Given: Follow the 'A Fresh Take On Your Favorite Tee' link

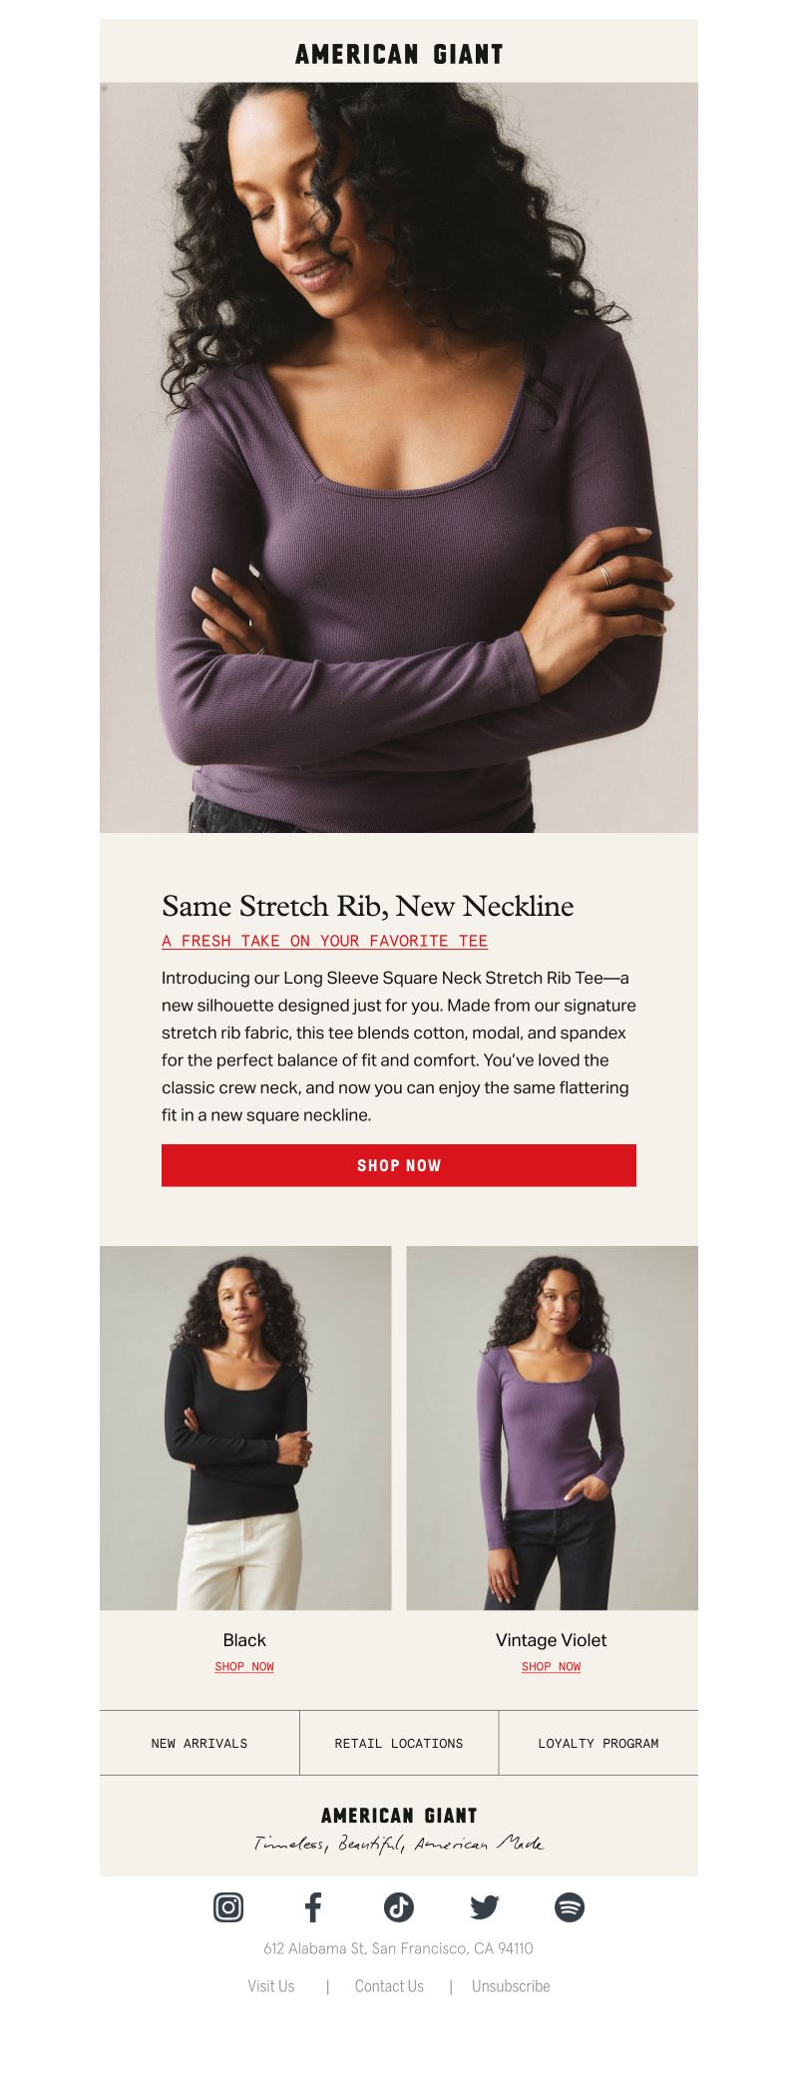Looking at the screenshot, I should pyautogui.click(x=325, y=941).
